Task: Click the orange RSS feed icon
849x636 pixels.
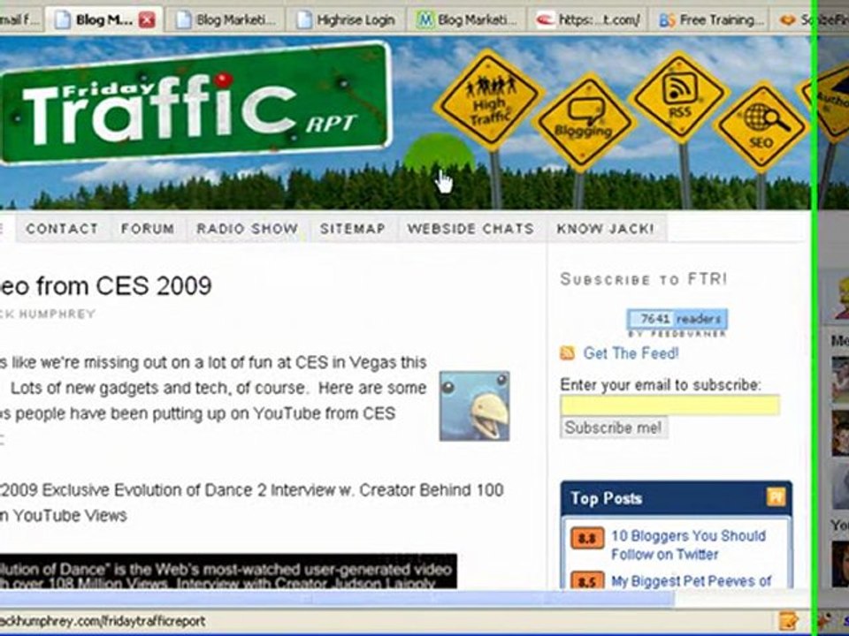Action: coord(567,353)
